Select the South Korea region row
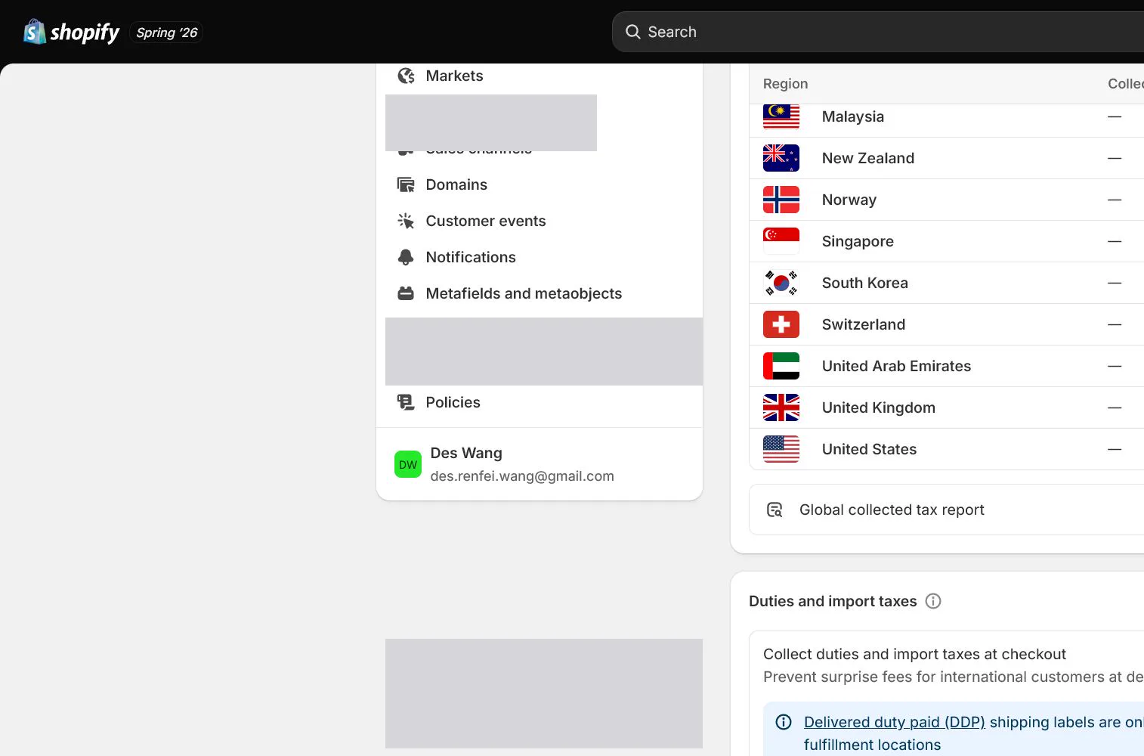The width and height of the screenshot is (1144, 756). pyautogui.click(x=947, y=283)
